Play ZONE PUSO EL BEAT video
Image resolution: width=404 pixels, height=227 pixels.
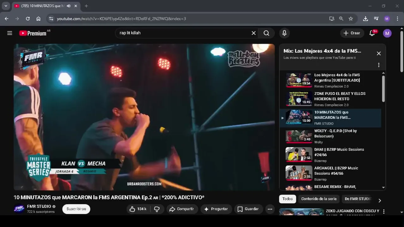point(330,99)
